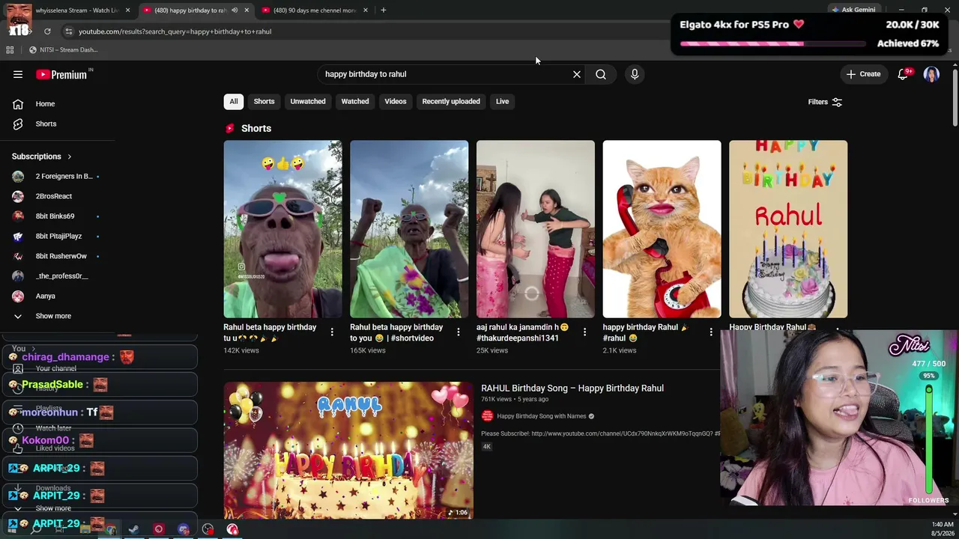The width and height of the screenshot is (959, 539).
Task: Reload the page in the browser
Action: point(47,31)
